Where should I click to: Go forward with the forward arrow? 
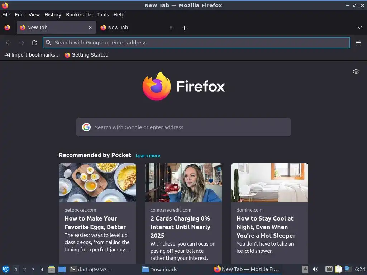pyautogui.click(x=22, y=43)
